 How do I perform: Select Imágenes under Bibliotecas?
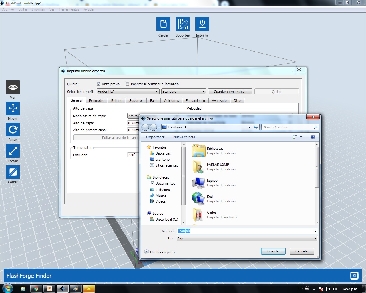(x=160, y=189)
